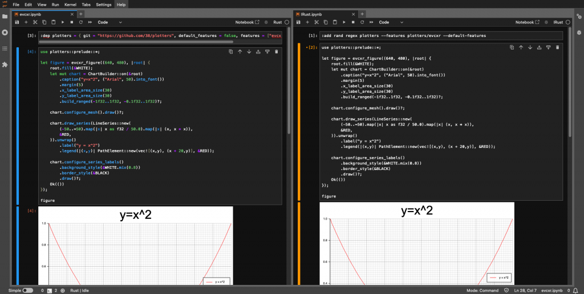Switch the IRust kernel for IRust.ipynb
Viewport: 584px width, 294px height.
click(x=558, y=22)
